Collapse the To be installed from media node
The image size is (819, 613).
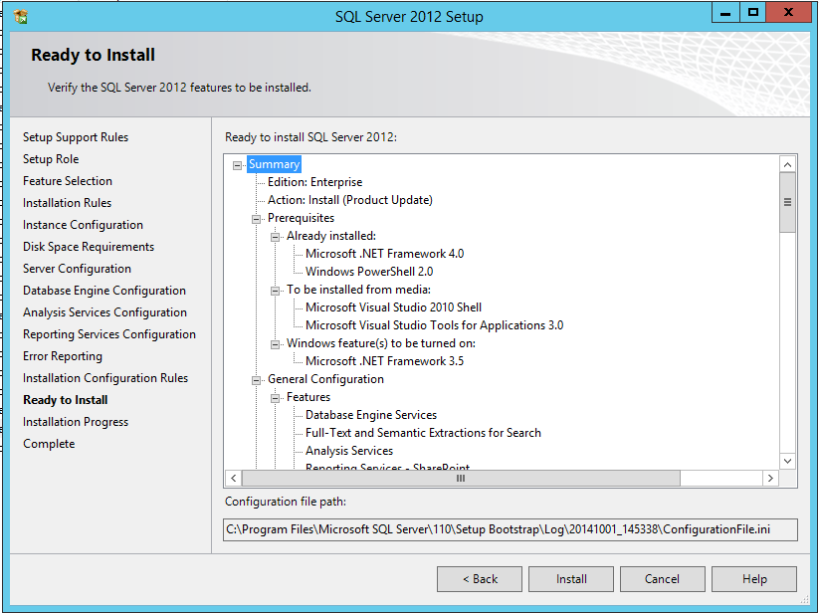coord(276,291)
